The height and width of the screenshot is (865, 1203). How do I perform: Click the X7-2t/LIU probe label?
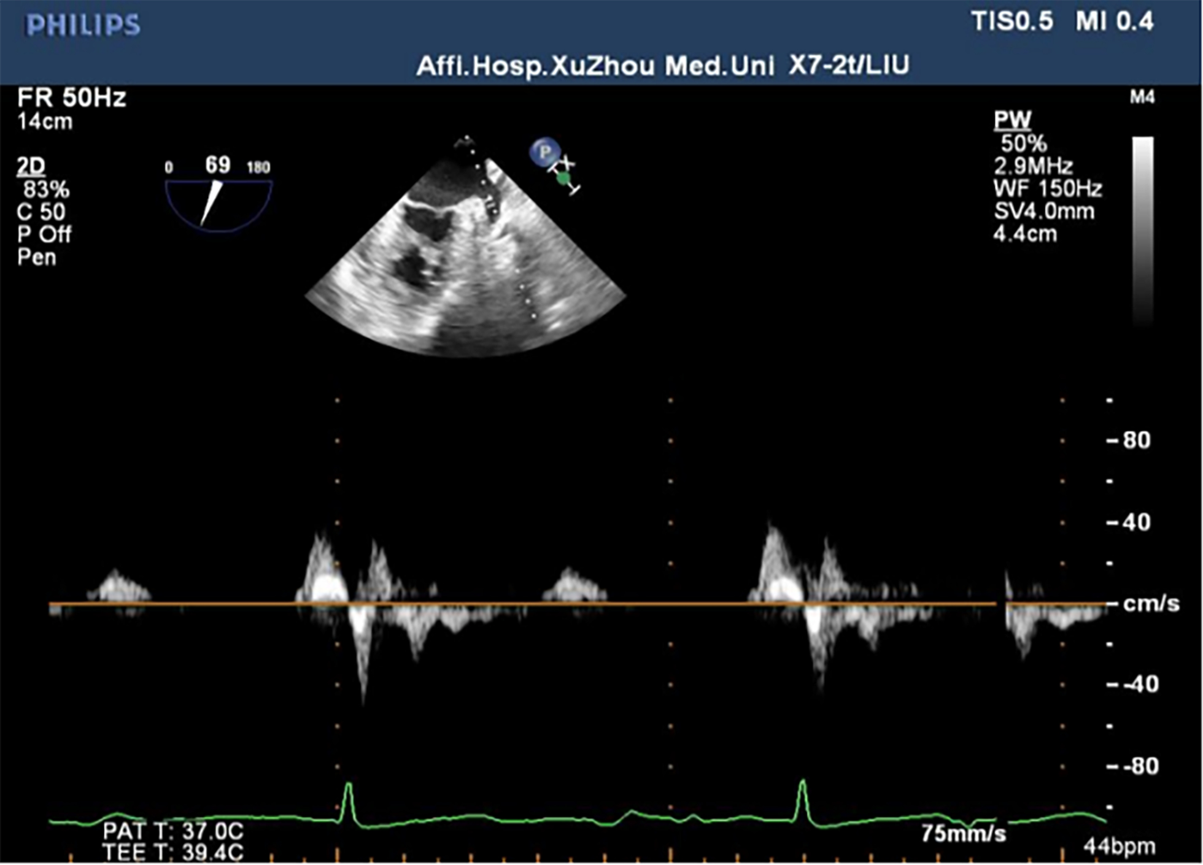coord(849,65)
